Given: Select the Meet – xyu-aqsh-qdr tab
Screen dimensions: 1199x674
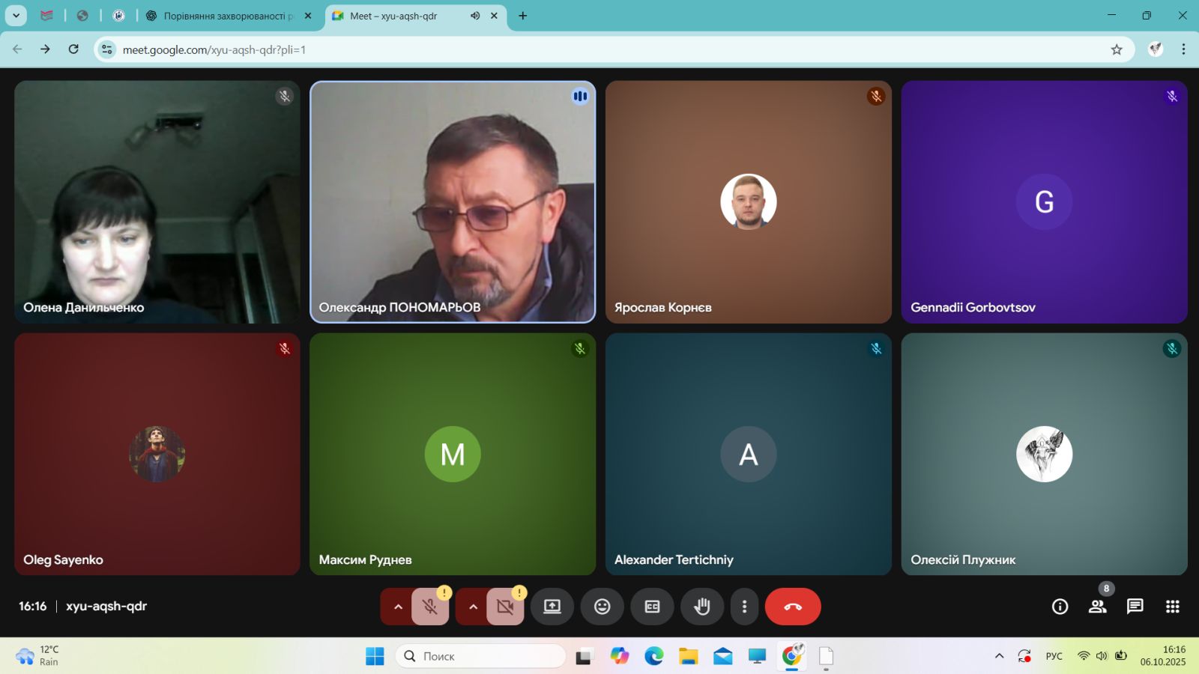Looking at the screenshot, I should [397, 16].
